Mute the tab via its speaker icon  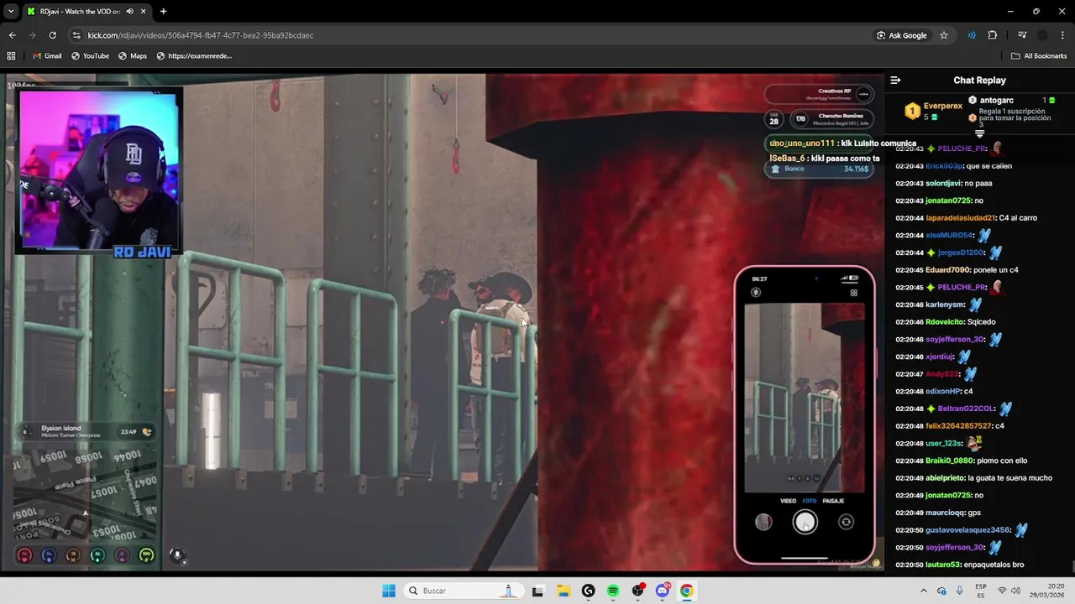(x=129, y=12)
